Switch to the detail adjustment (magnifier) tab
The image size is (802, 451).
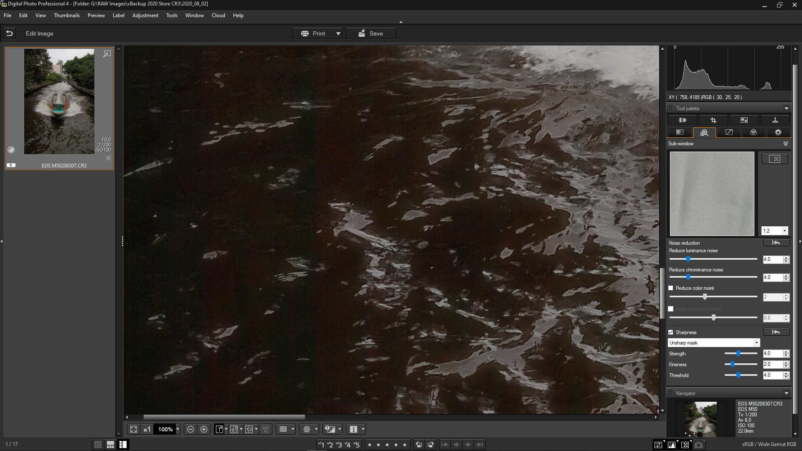coord(704,132)
